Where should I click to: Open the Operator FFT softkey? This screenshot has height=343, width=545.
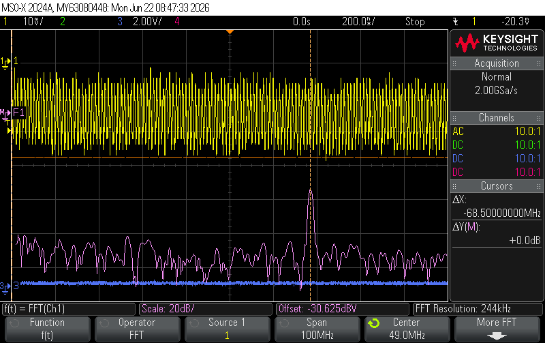(137, 329)
